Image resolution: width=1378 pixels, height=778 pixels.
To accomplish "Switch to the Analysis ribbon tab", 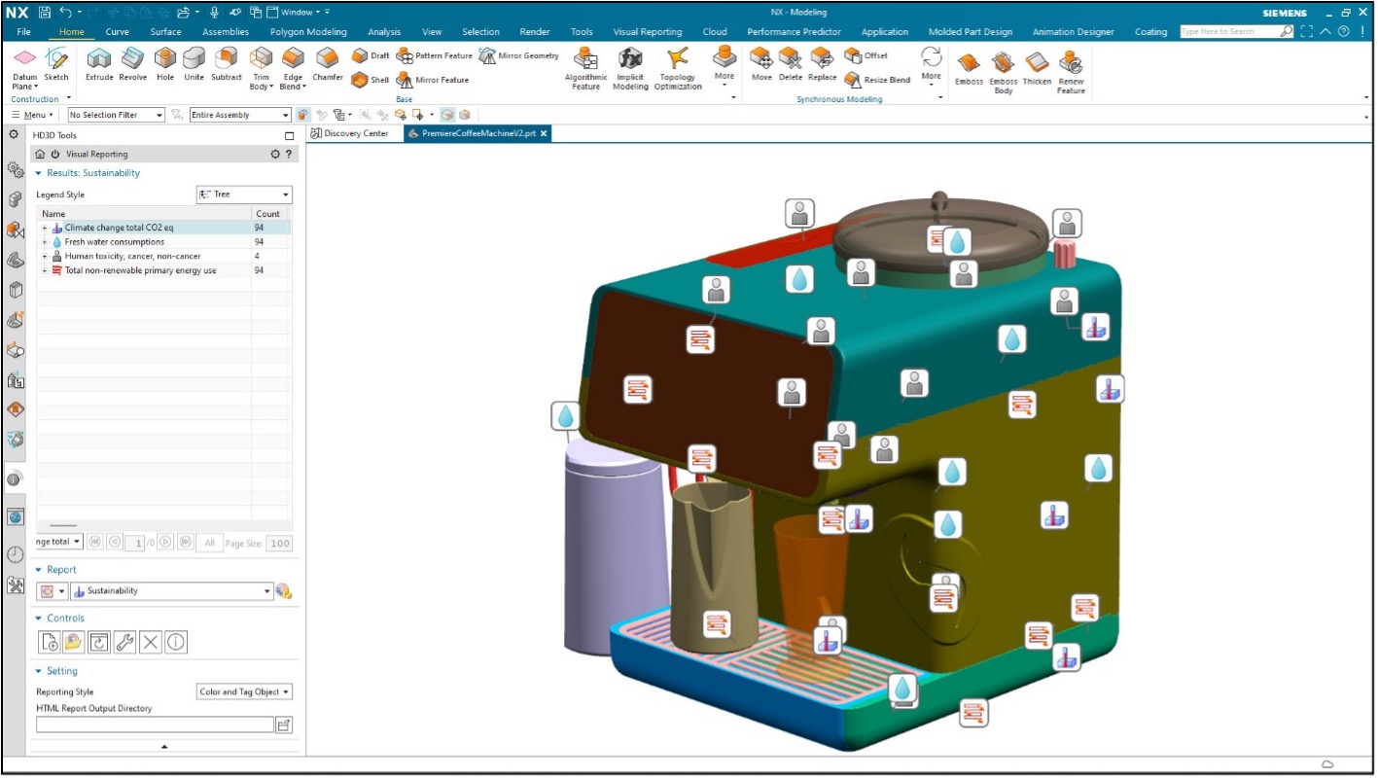I will click(x=384, y=32).
